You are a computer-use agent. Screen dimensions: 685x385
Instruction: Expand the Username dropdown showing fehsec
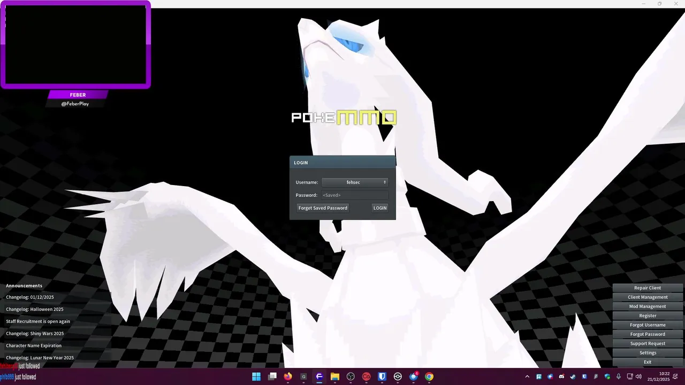[x=355, y=182]
